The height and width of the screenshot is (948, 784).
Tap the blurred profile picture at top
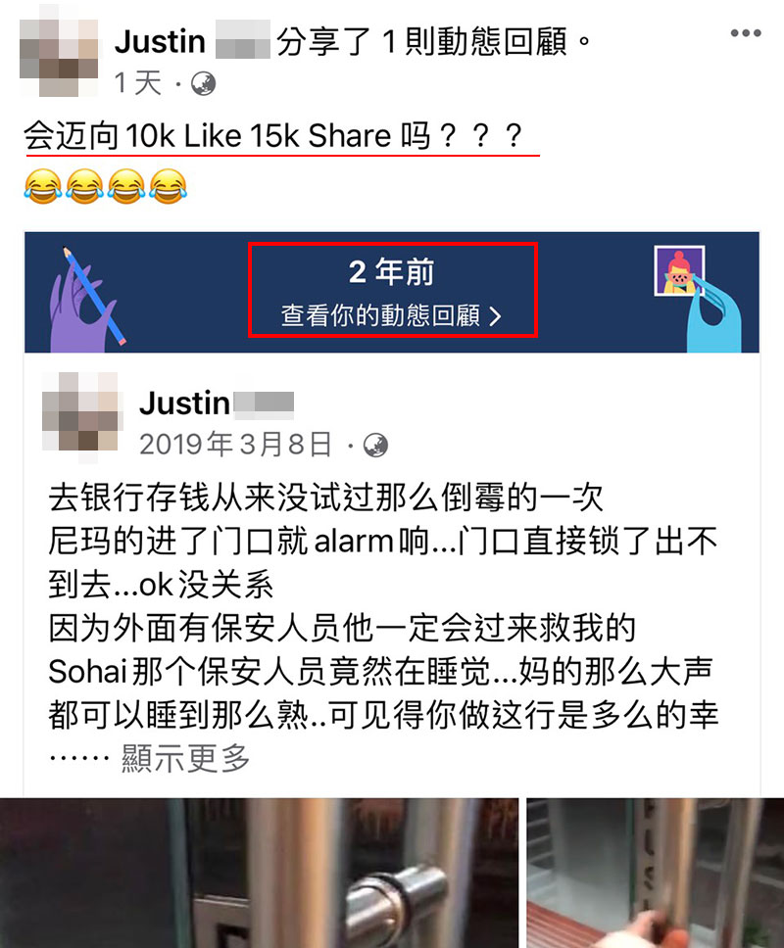59,58
